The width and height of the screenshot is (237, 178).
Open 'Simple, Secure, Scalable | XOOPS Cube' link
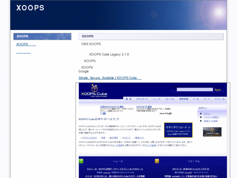point(110,78)
